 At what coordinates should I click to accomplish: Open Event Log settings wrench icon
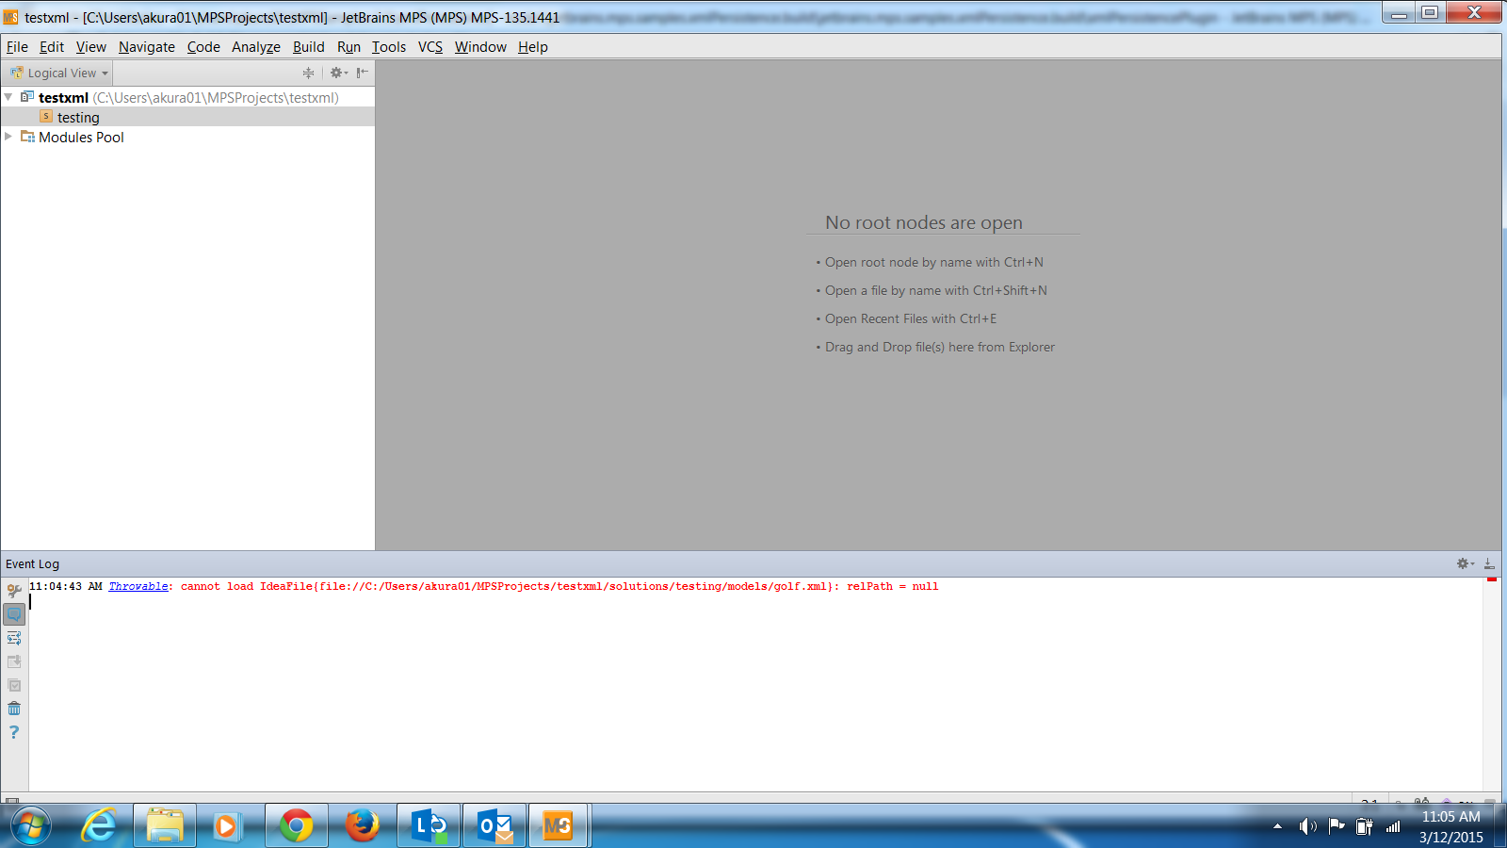click(x=14, y=591)
